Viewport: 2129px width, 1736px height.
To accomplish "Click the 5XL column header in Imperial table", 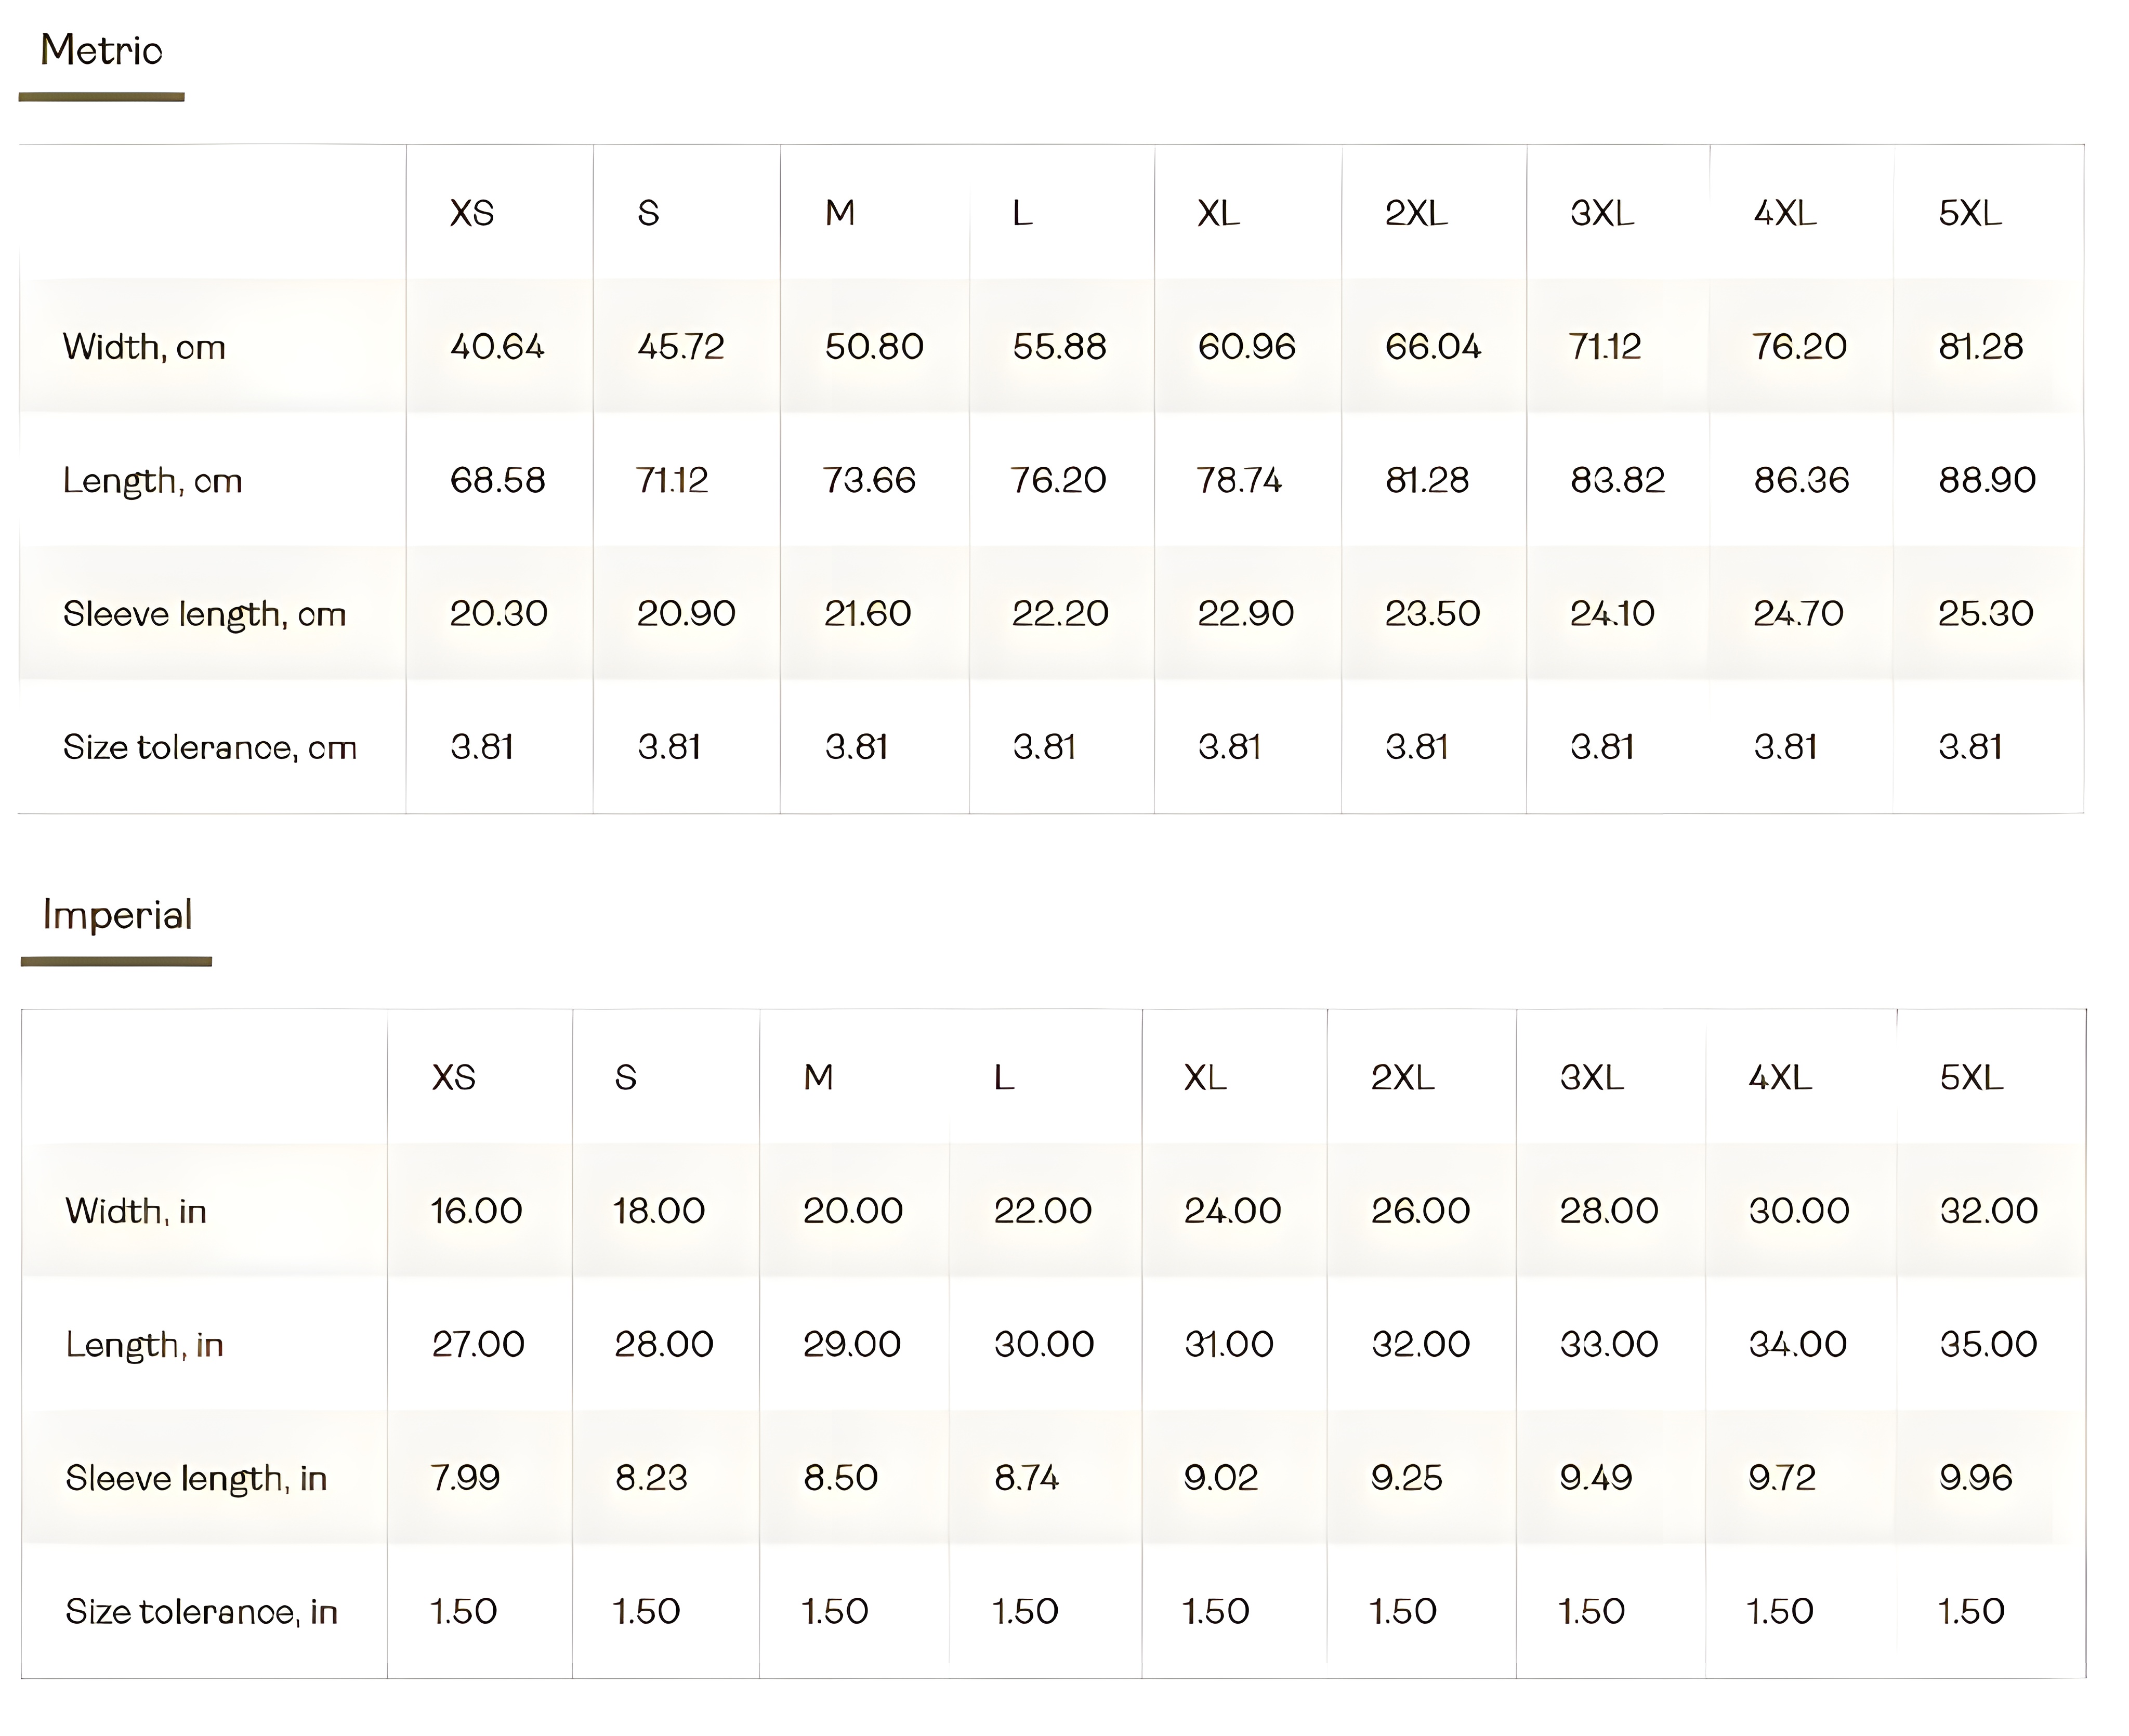I will coord(1971,1077).
